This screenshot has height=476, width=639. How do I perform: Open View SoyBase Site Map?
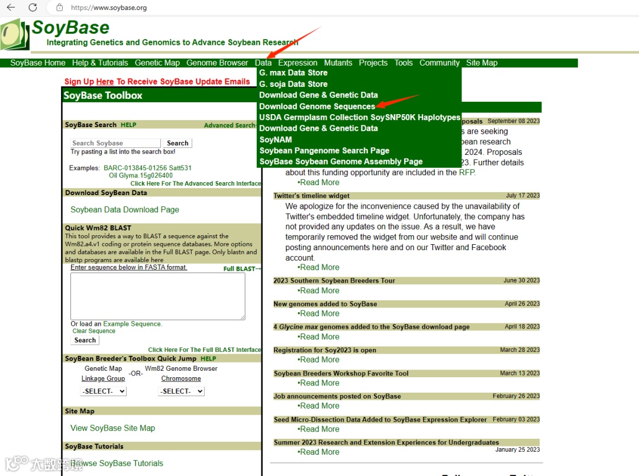112,428
